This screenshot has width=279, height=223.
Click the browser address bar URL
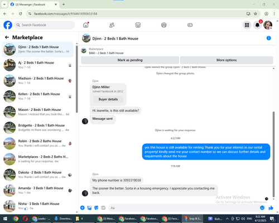(66, 14)
